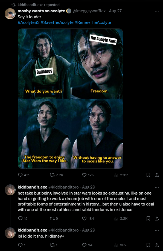Open mosby's profile avatar
The width and height of the screenshot is (163, 251).
pyautogui.click(x=10, y=14)
